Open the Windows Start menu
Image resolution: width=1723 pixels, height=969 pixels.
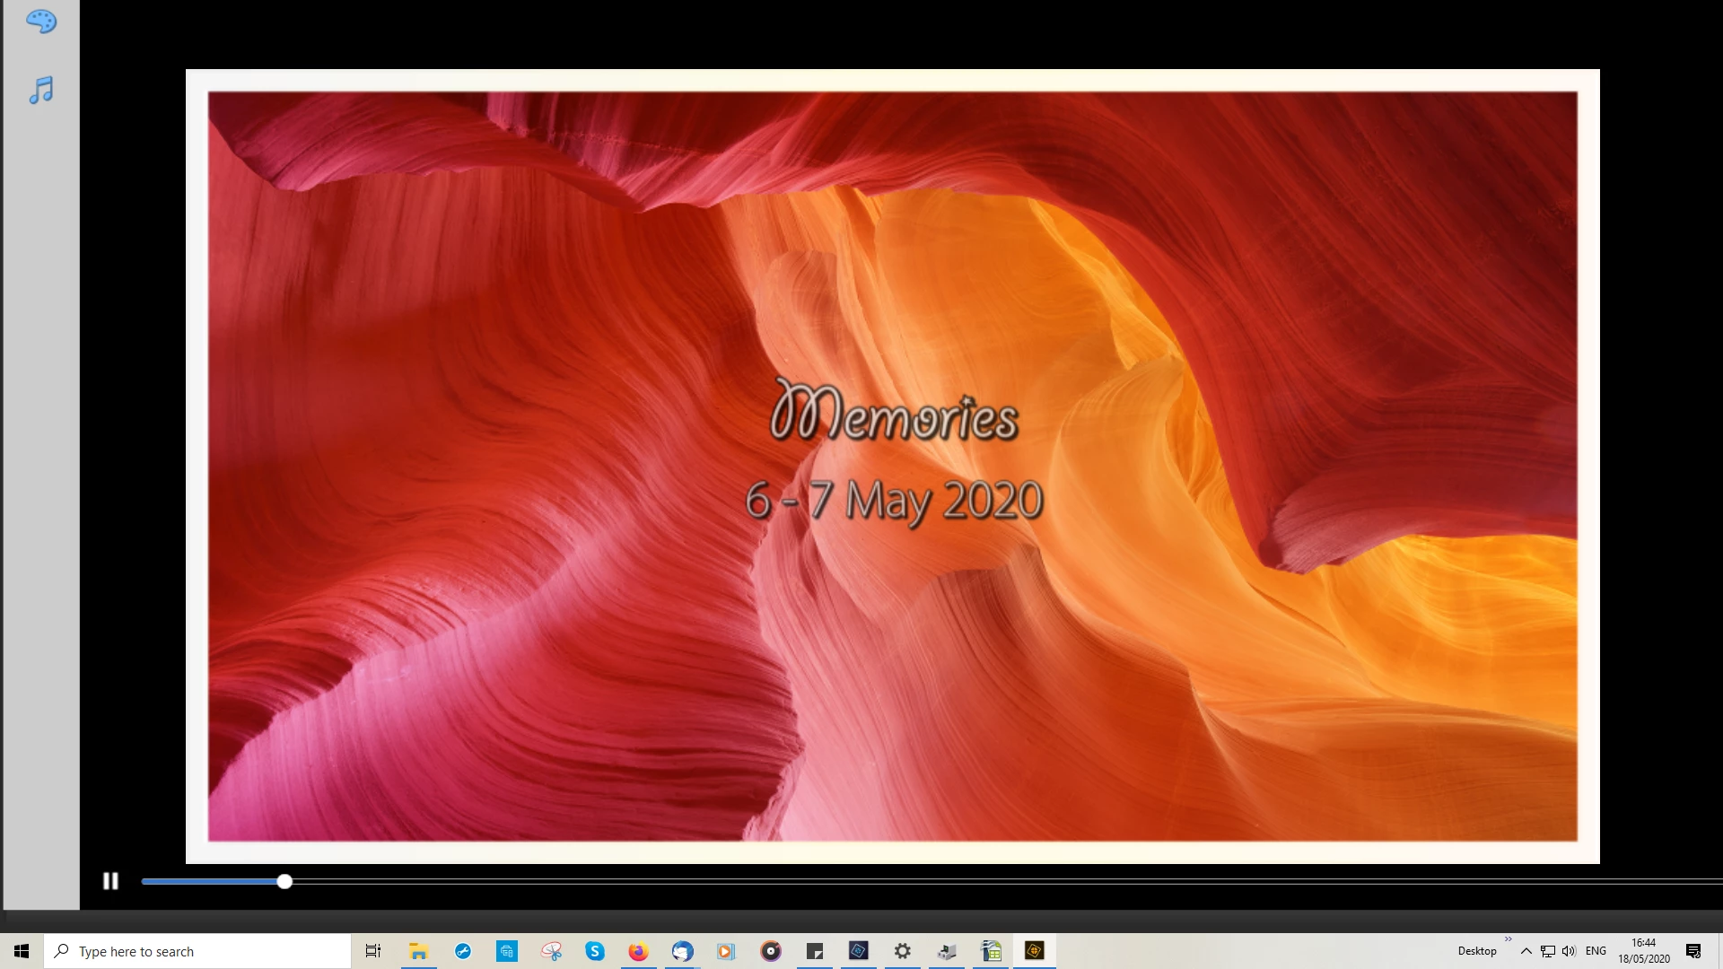[x=22, y=951]
